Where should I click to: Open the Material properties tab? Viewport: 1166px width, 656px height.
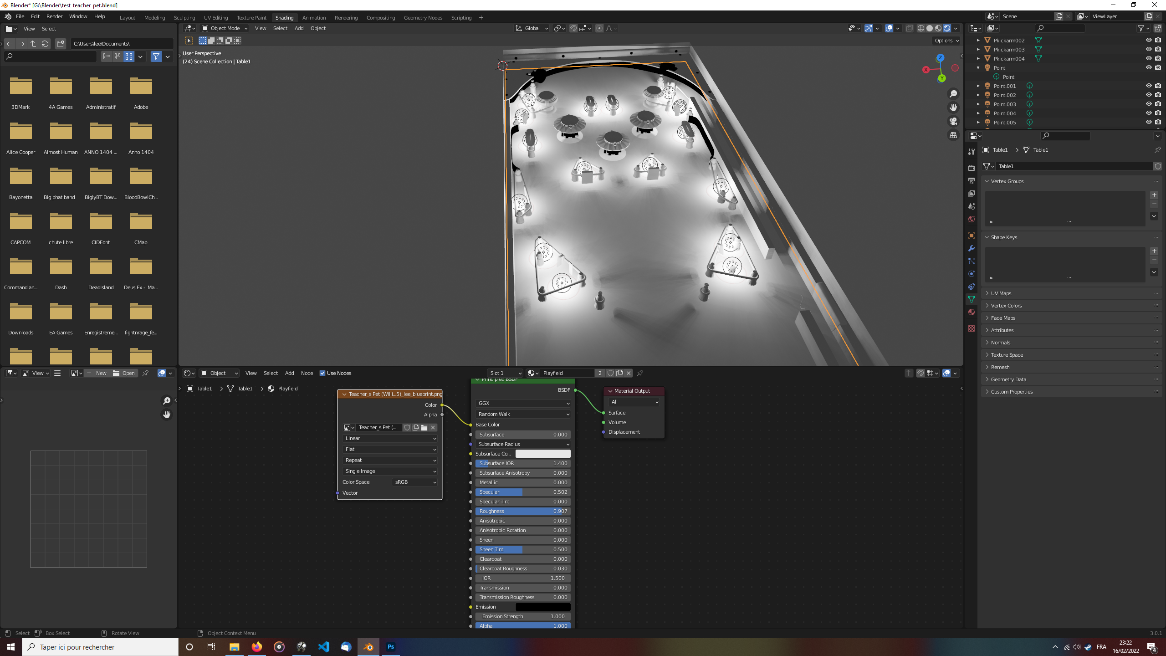[x=972, y=312]
